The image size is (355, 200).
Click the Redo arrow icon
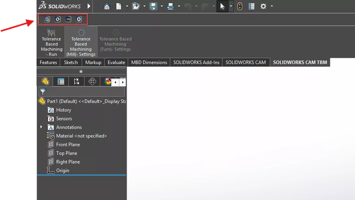point(205,6)
